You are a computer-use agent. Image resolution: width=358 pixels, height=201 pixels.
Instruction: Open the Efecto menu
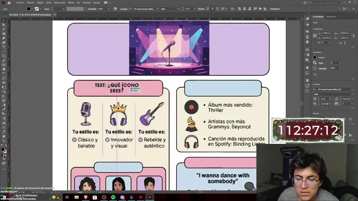click(x=71, y=3)
